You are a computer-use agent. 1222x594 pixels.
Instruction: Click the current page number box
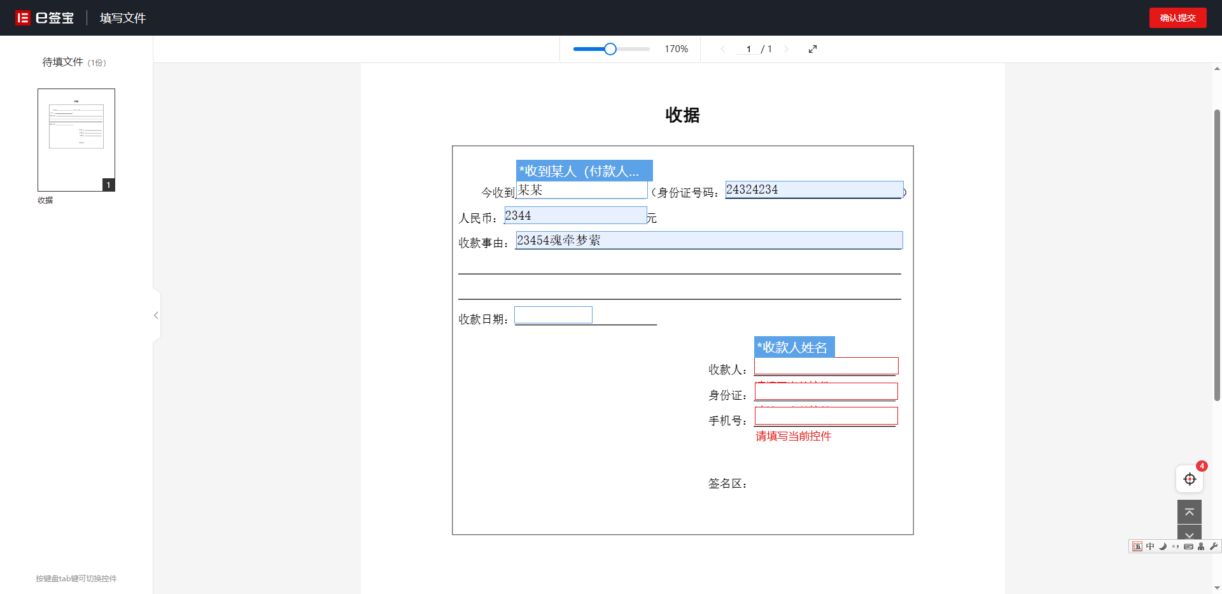(748, 49)
